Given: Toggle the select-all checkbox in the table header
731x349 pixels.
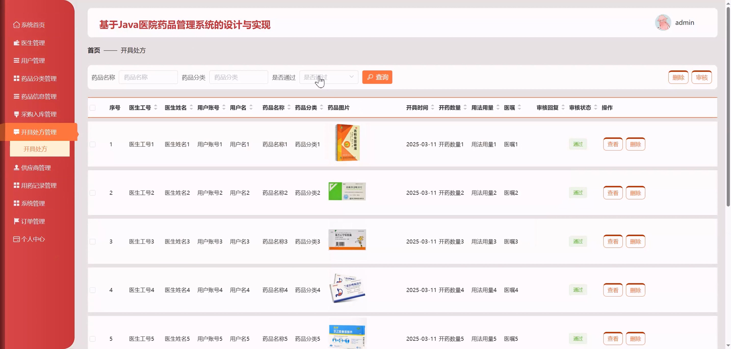Looking at the screenshot, I should 93,108.
